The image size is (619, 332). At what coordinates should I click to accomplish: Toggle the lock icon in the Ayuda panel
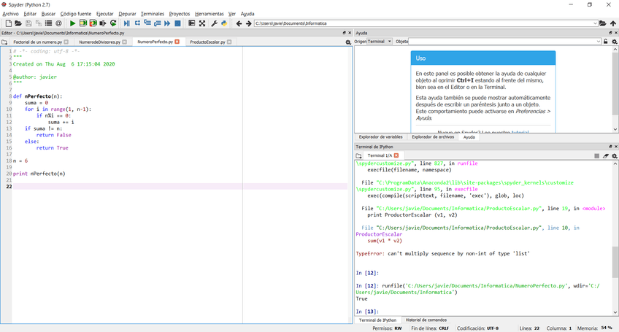tap(607, 42)
